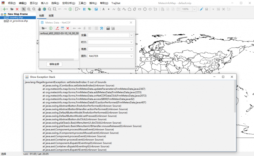This screenshot has height=156, width=254.
Task: Switch to the 版面 layout tab
Action: click(x=51, y=16)
